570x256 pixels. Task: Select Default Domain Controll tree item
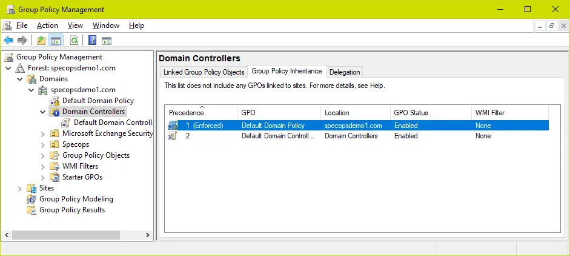coord(113,123)
